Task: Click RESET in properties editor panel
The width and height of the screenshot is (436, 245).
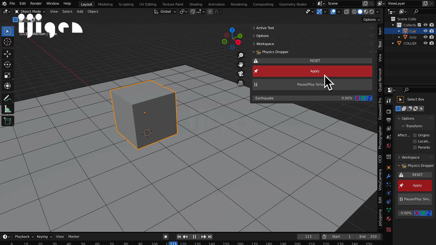Action: 415,174
